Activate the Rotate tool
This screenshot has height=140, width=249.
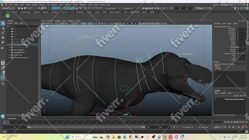tap(3, 42)
